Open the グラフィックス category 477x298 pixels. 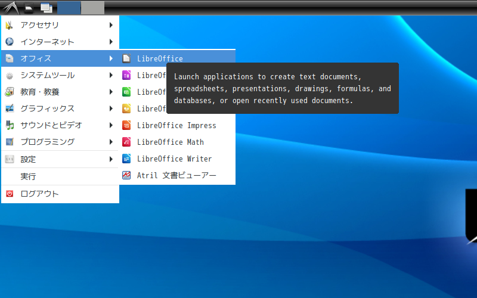pos(60,108)
